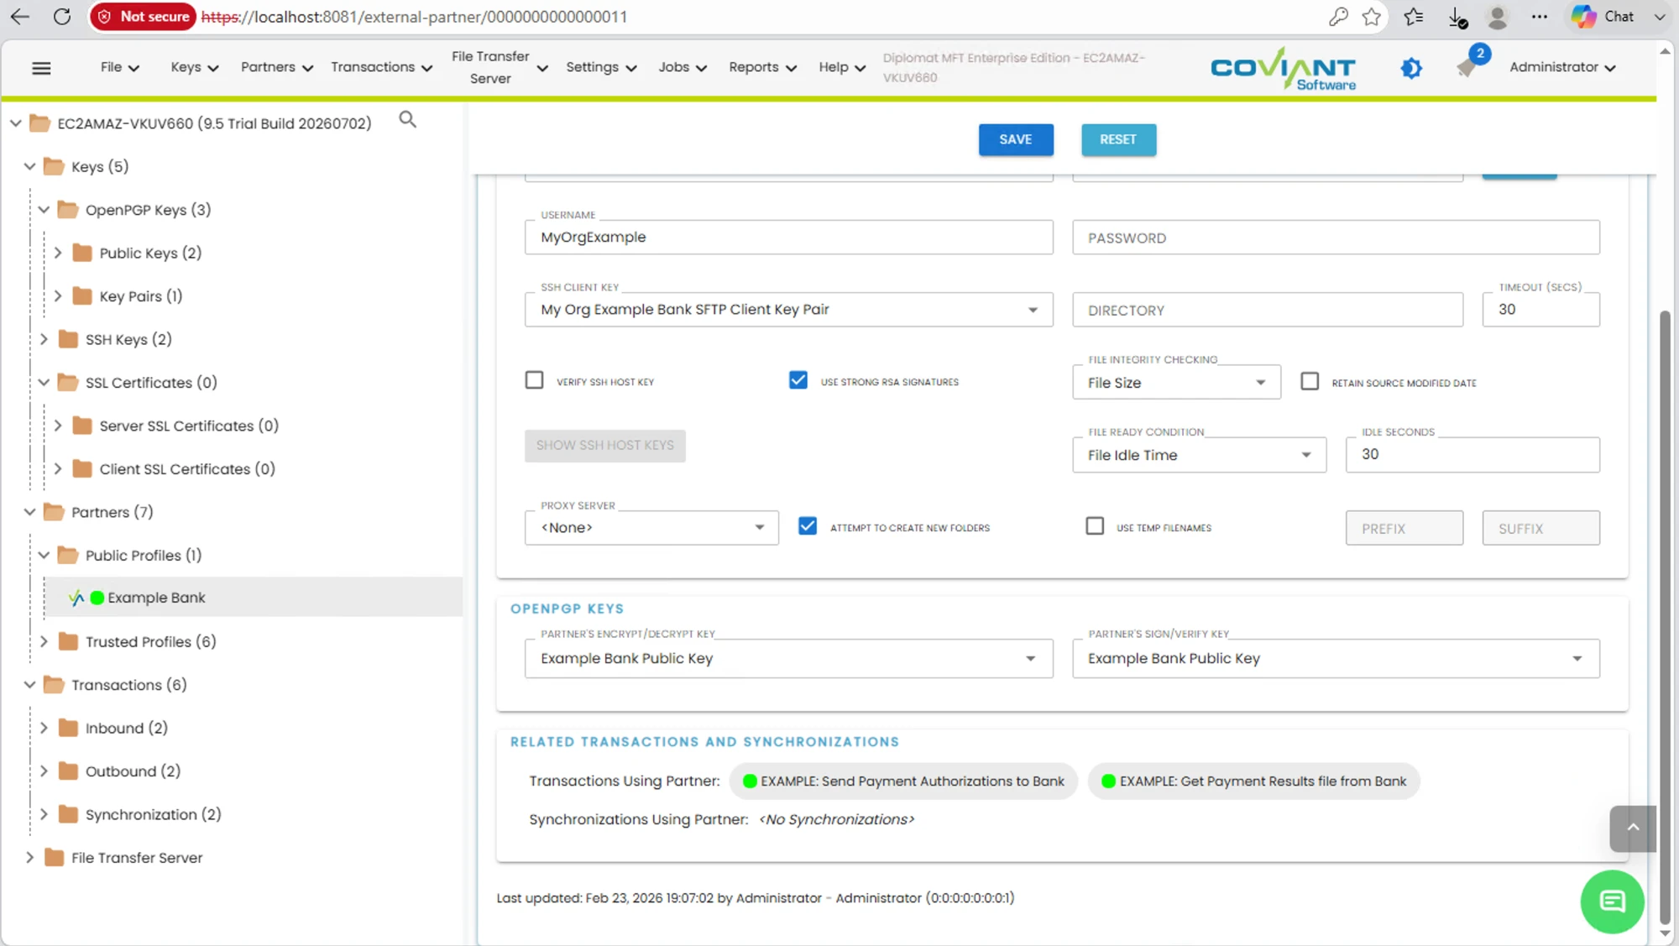The image size is (1679, 946).
Task: Click the Idle Seconds field
Action: 1472,454
